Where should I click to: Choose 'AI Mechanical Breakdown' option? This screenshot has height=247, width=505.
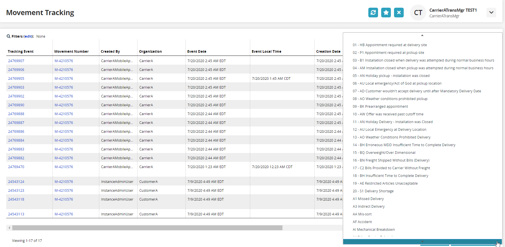(374, 230)
